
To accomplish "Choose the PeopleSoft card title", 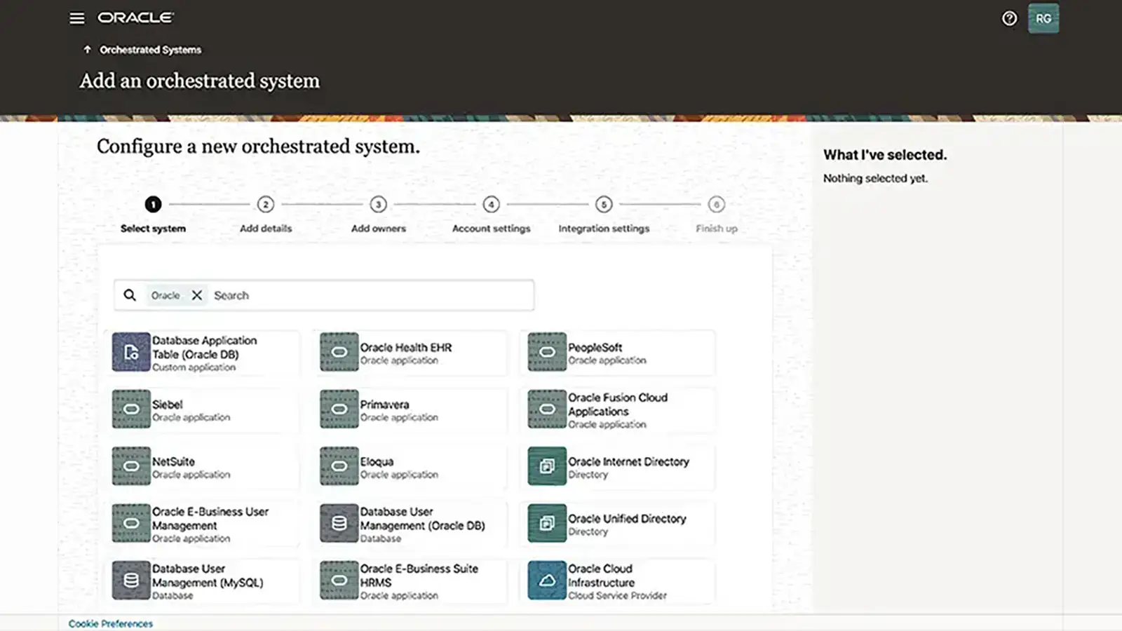I will [595, 347].
